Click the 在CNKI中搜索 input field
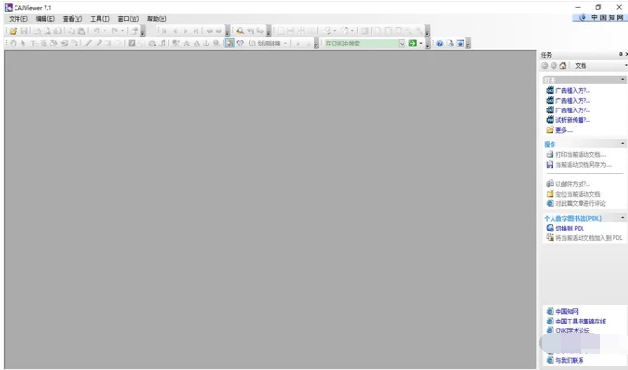Viewport: 628px width, 370px height. pyautogui.click(x=361, y=44)
